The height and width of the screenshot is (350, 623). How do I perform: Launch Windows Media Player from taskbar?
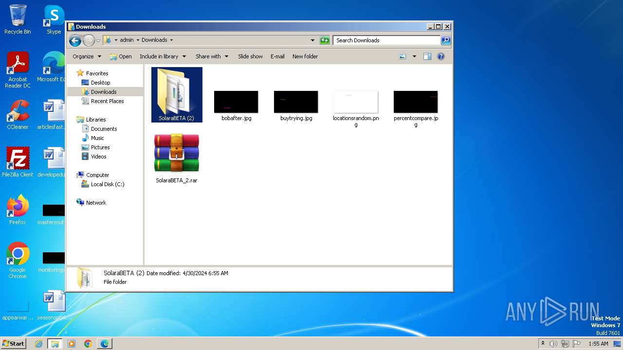tap(72, 344)
